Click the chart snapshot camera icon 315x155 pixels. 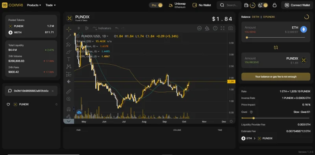(x=230, y=28)
